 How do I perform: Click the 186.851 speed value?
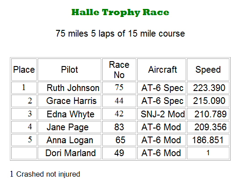pos(208,140)
